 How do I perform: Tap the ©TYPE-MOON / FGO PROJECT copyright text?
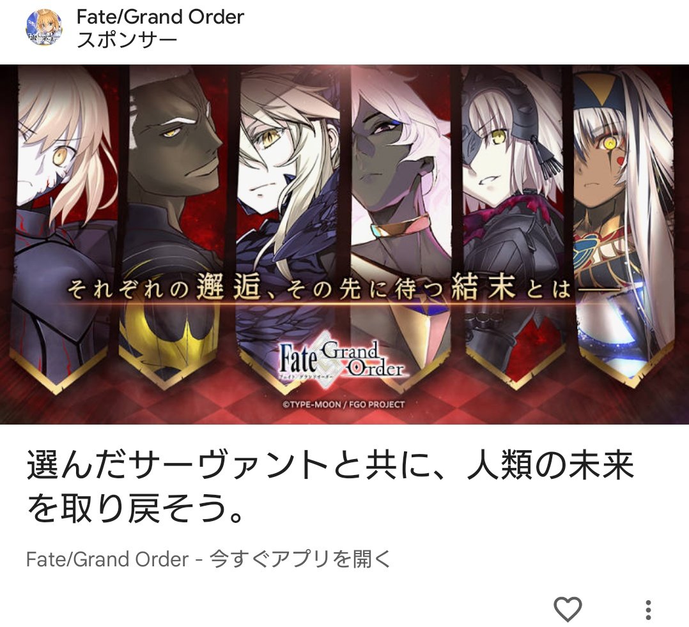343,404
